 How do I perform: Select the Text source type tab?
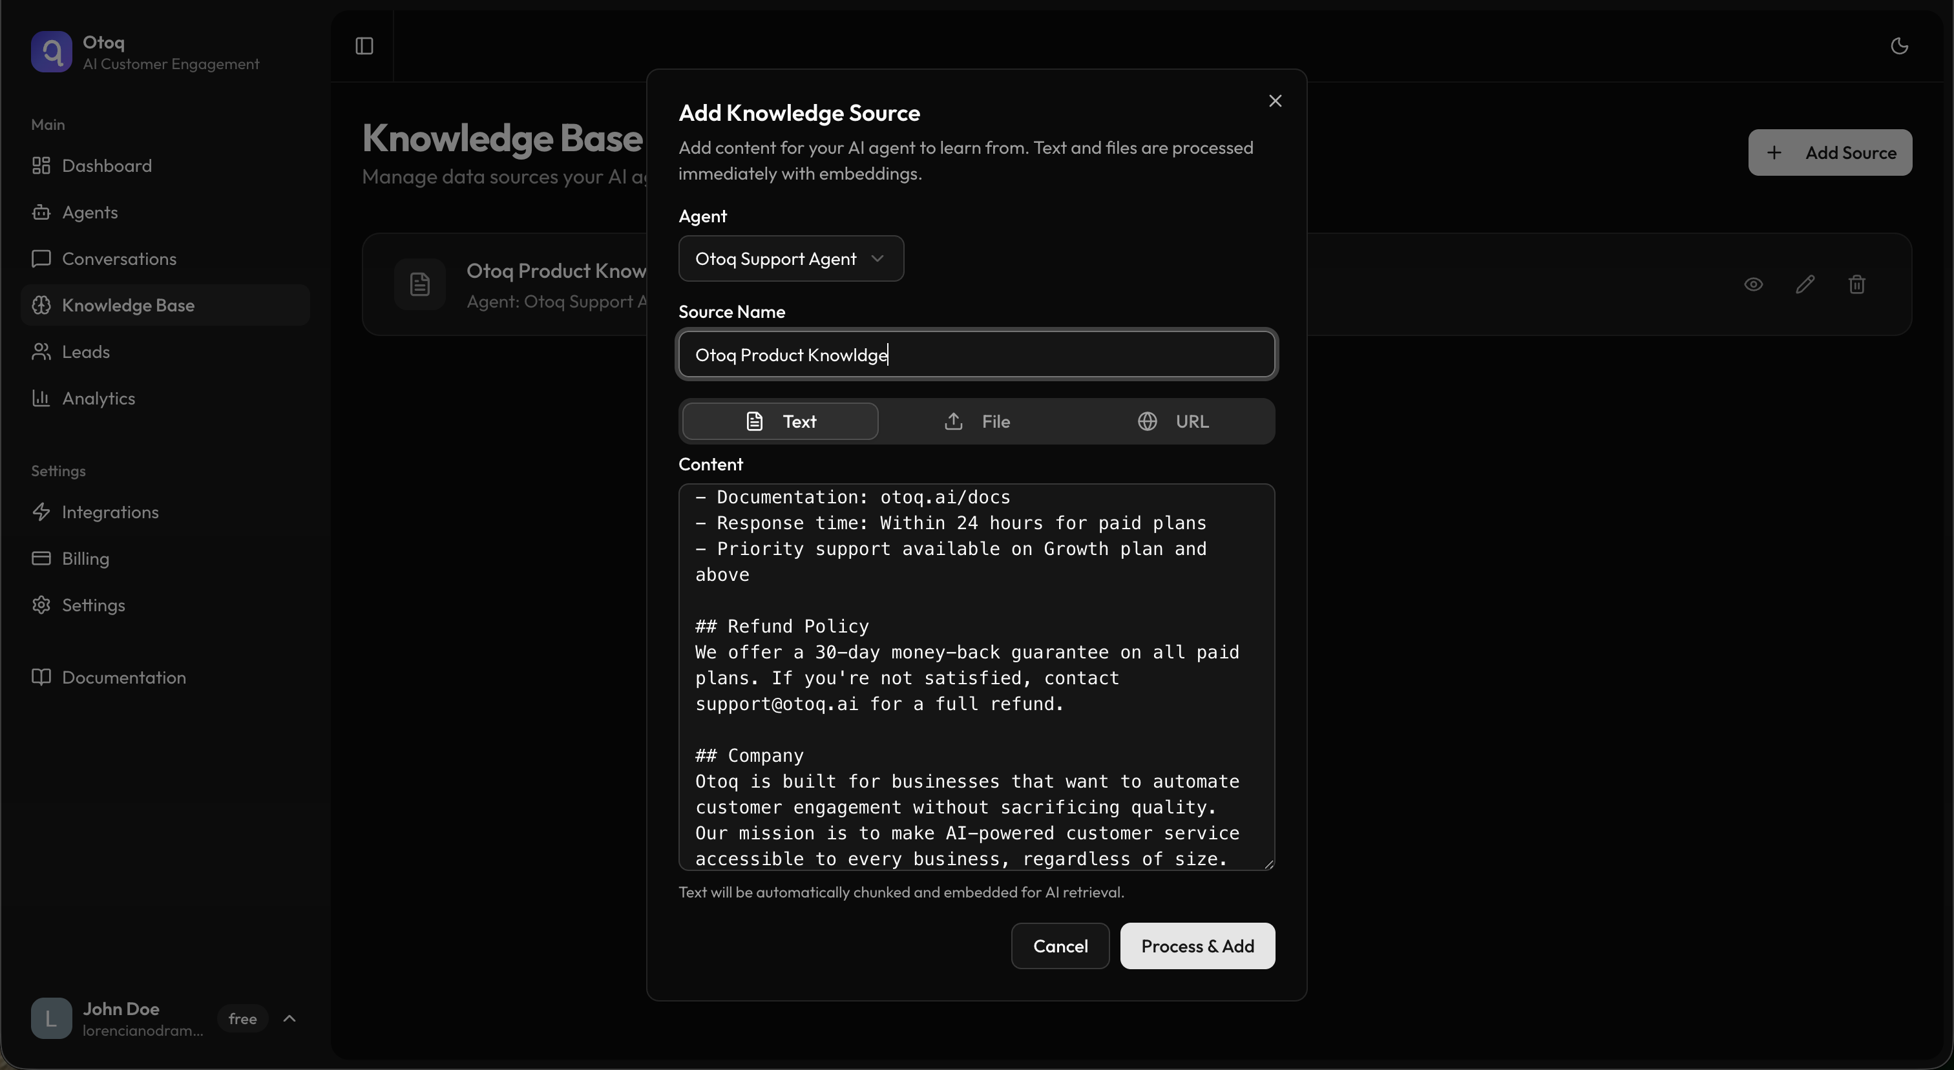780,422
